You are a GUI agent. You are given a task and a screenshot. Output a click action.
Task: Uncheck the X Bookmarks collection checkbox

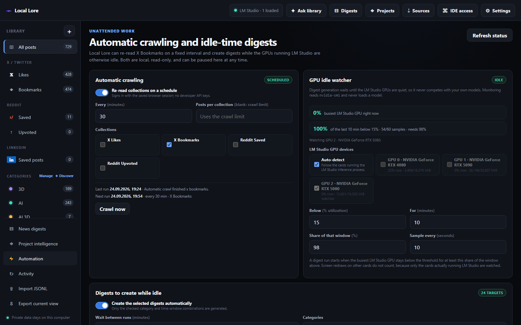169,145
